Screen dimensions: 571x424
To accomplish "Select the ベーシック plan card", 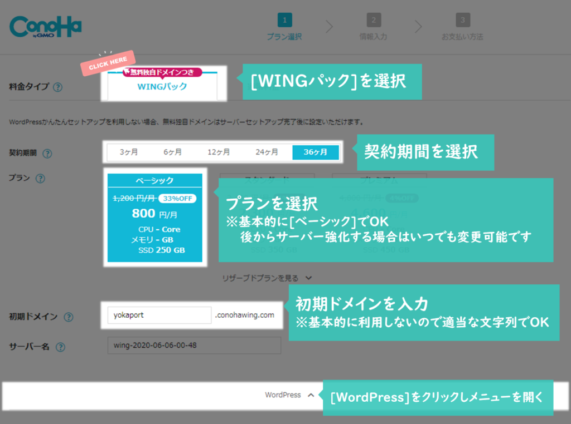I will point(155,218).
